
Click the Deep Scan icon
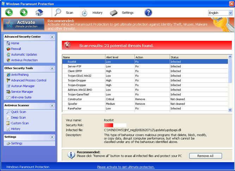tap(8, 118)
